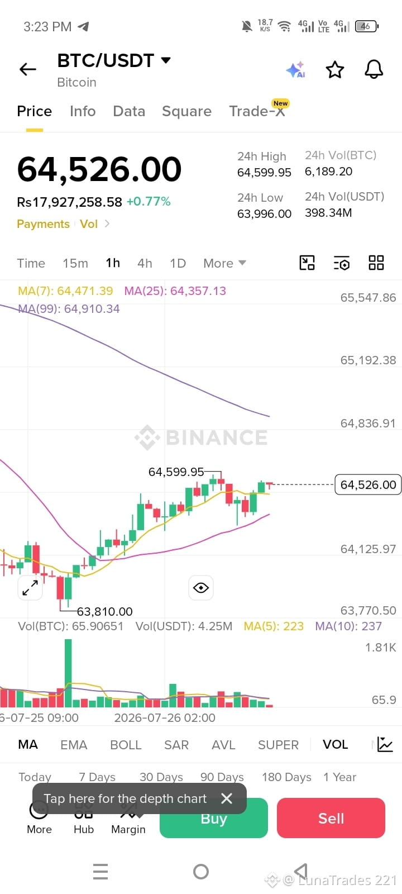
Task: Toggle chart visibility eye icon
Action: click(201, 587)
